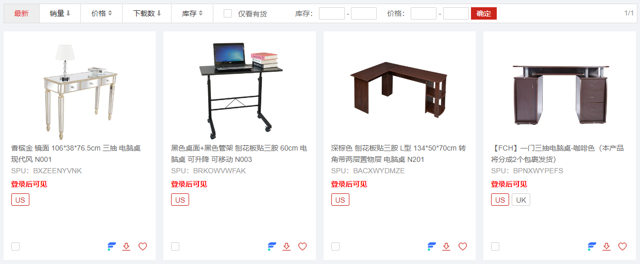Sort by 下载数 download count
The image size is (640, 264).
147,13
